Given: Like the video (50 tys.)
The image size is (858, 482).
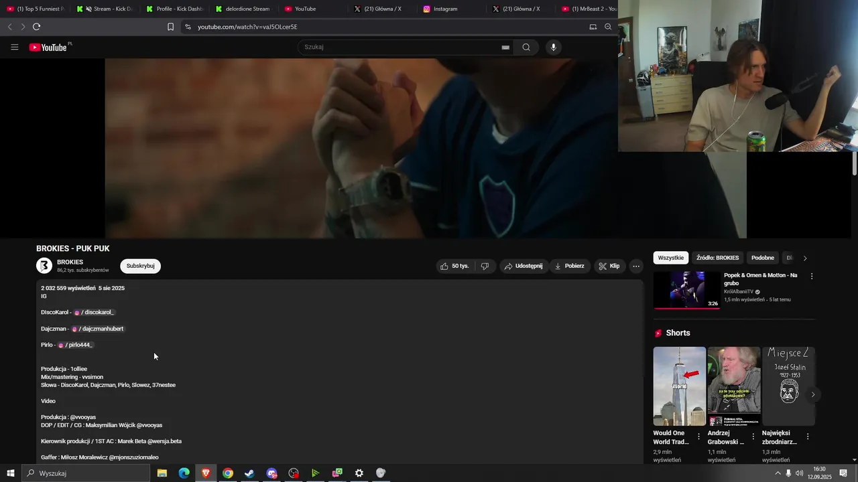Looking at the screenshot, I should point(454,266).
